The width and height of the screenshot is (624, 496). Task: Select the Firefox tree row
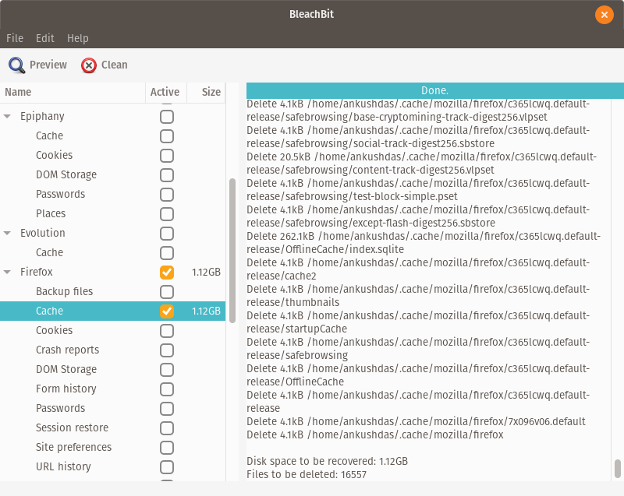[x=112, y=272]
